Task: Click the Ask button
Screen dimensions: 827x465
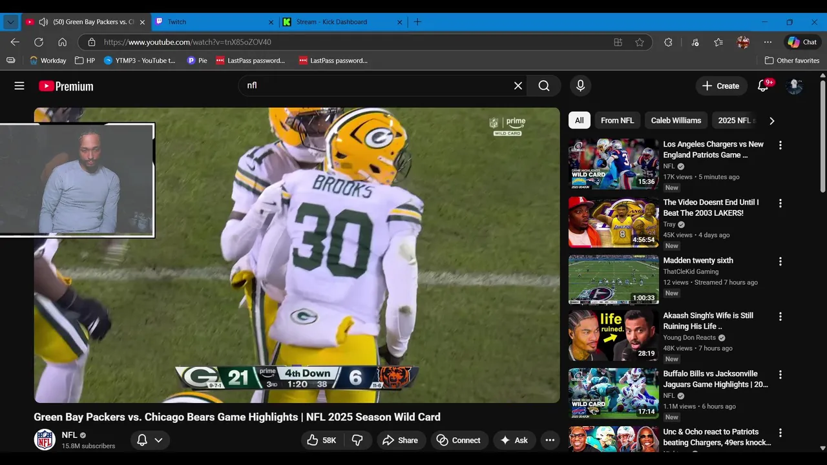Action: [514, 440]
